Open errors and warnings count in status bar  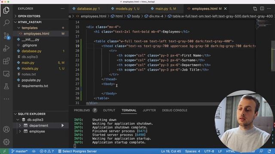pyautogui.click(x=47, y=151)
